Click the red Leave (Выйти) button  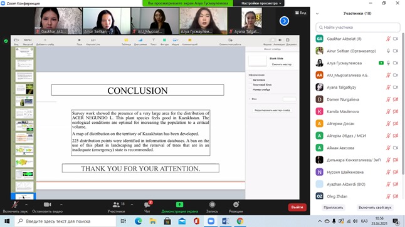tap(297, 207)
